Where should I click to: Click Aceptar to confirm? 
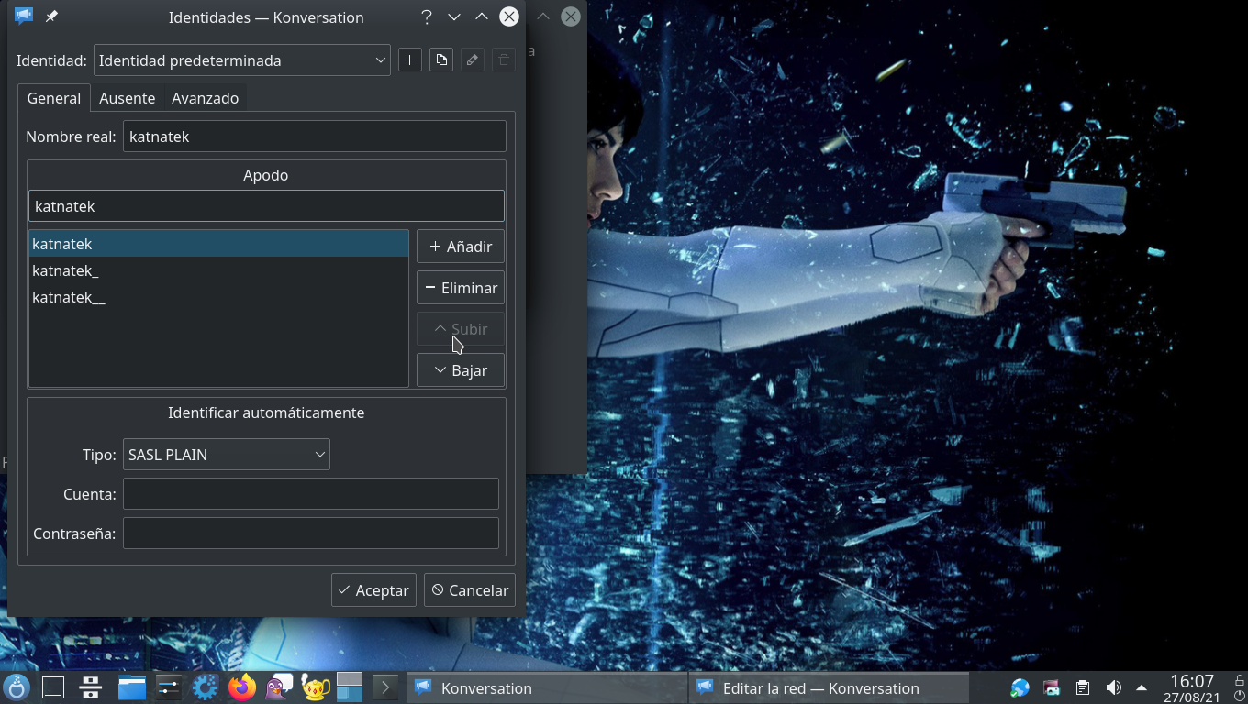(373, 590)
